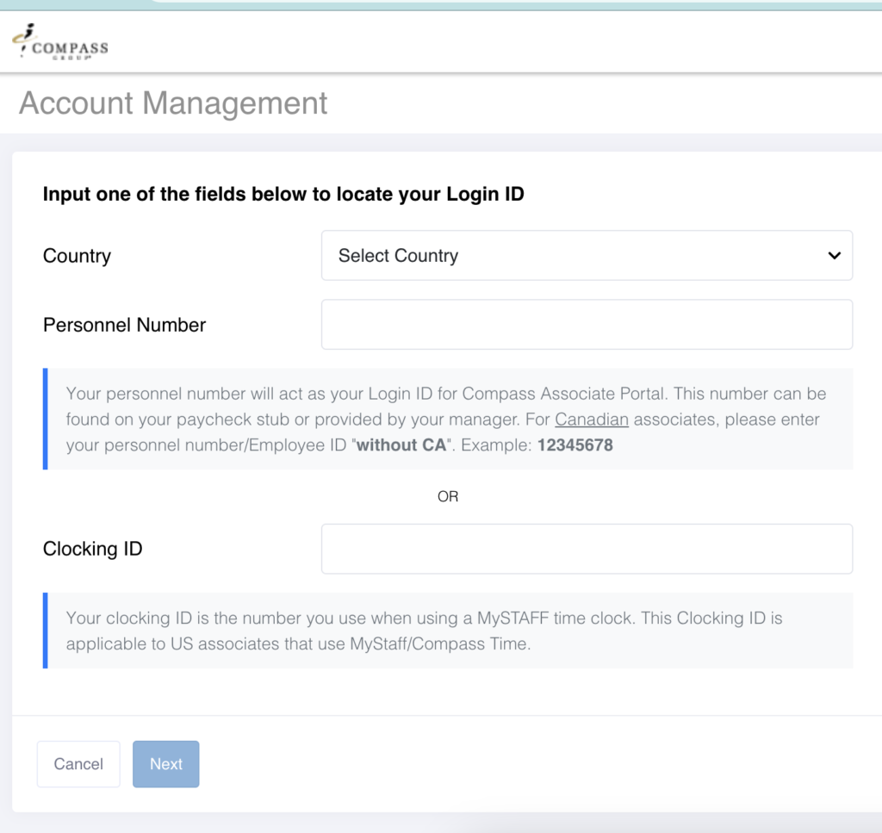Click the chevron arrow in Country field
The image size is (882, 833).
coord(833,256)
